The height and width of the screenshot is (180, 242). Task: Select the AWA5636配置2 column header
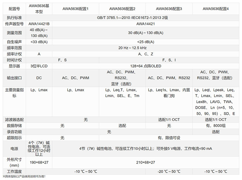122,9
